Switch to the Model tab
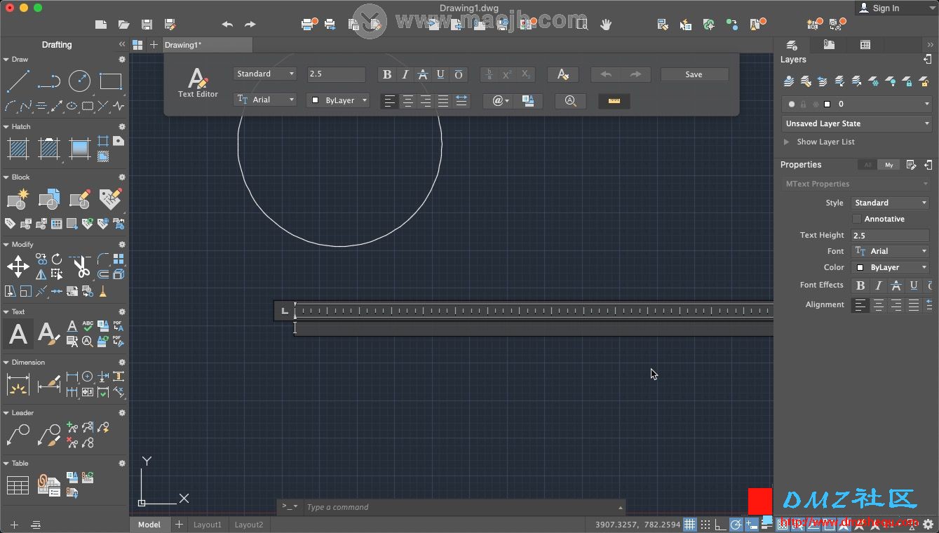Image resolution: width=939 pixels, height=533 pixels. tap(149, 525)
